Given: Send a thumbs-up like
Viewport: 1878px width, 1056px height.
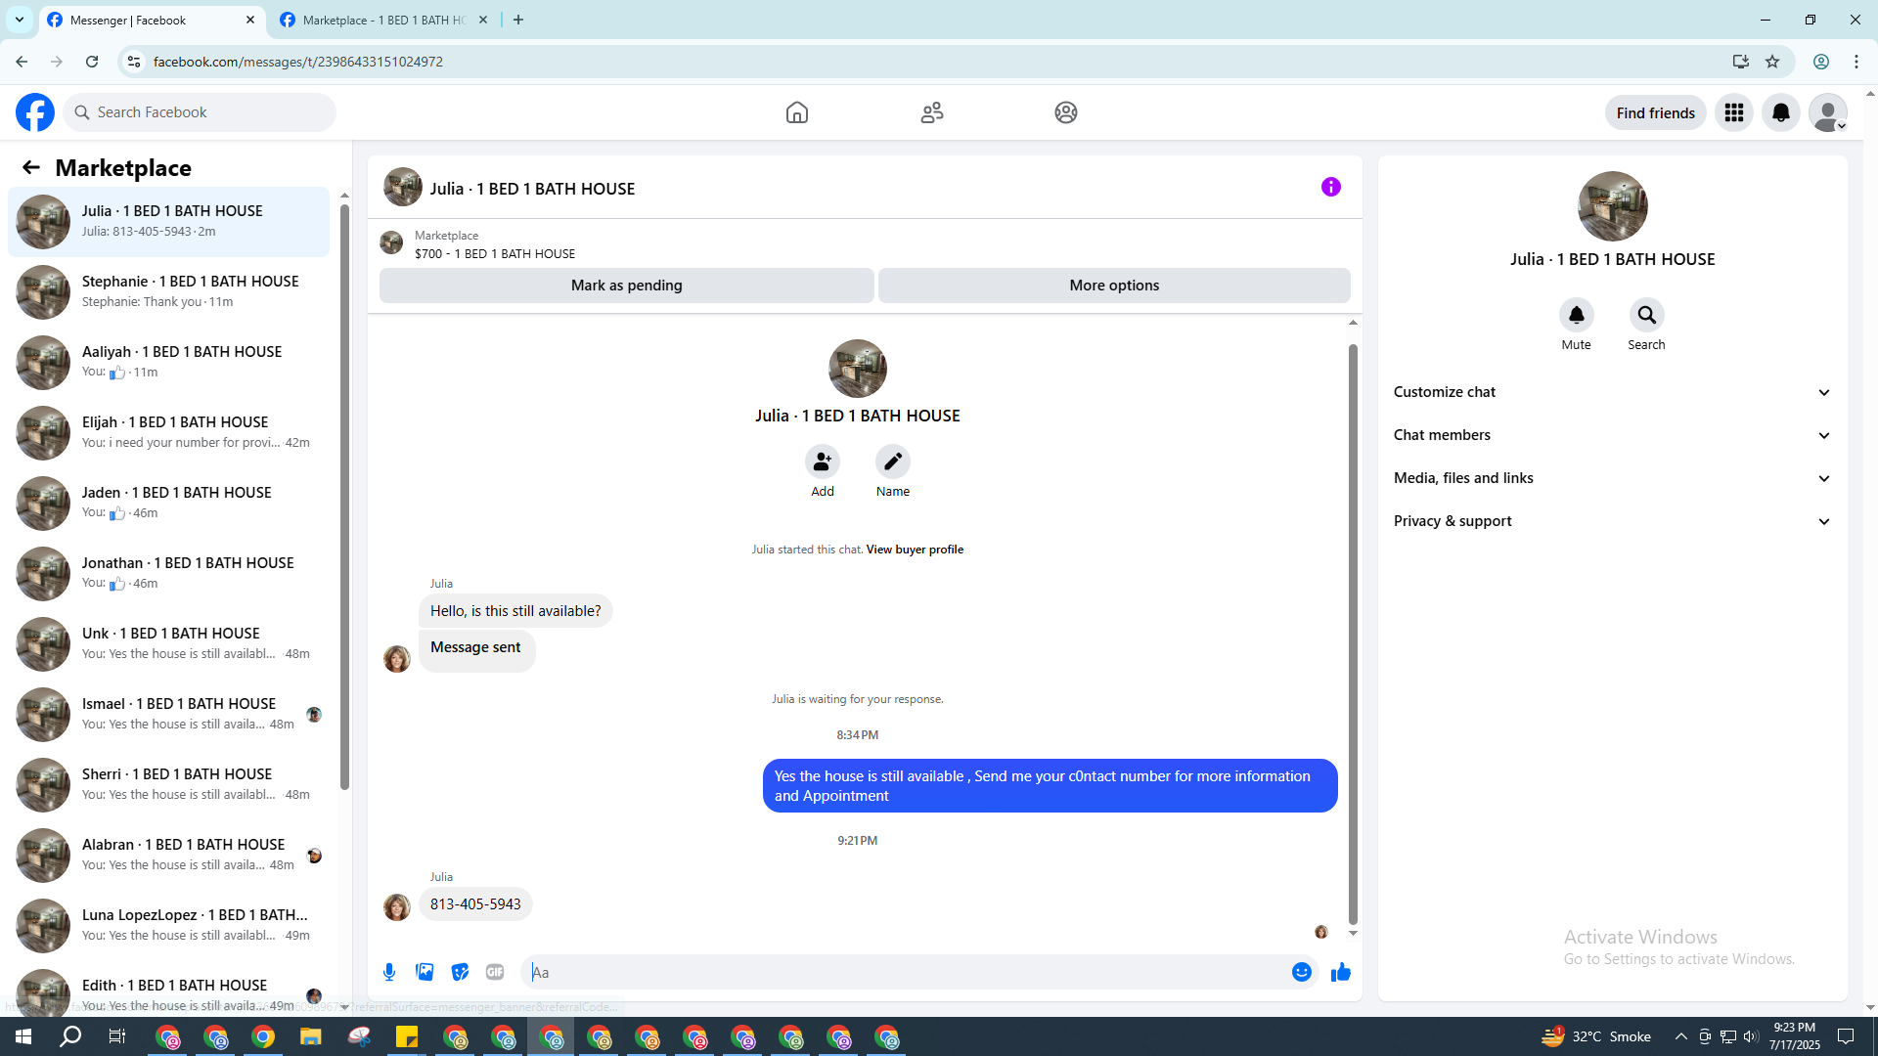Looking at the screenshot, I should tap(1341, 972).
